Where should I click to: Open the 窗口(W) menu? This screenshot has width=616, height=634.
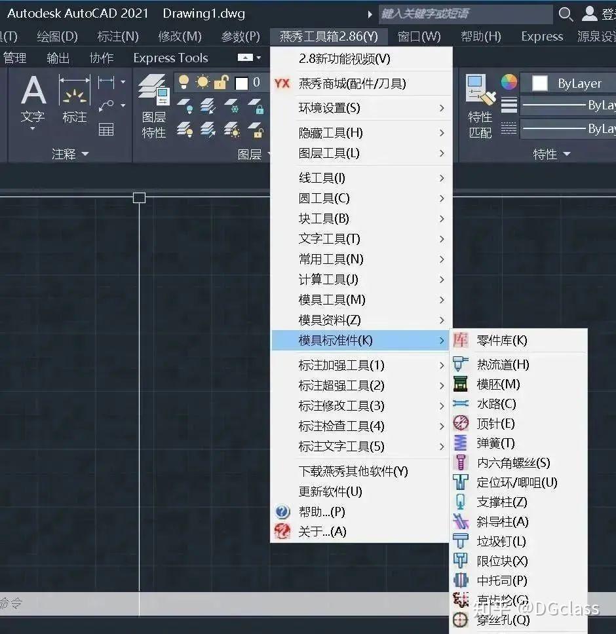[x=419, y=37]
